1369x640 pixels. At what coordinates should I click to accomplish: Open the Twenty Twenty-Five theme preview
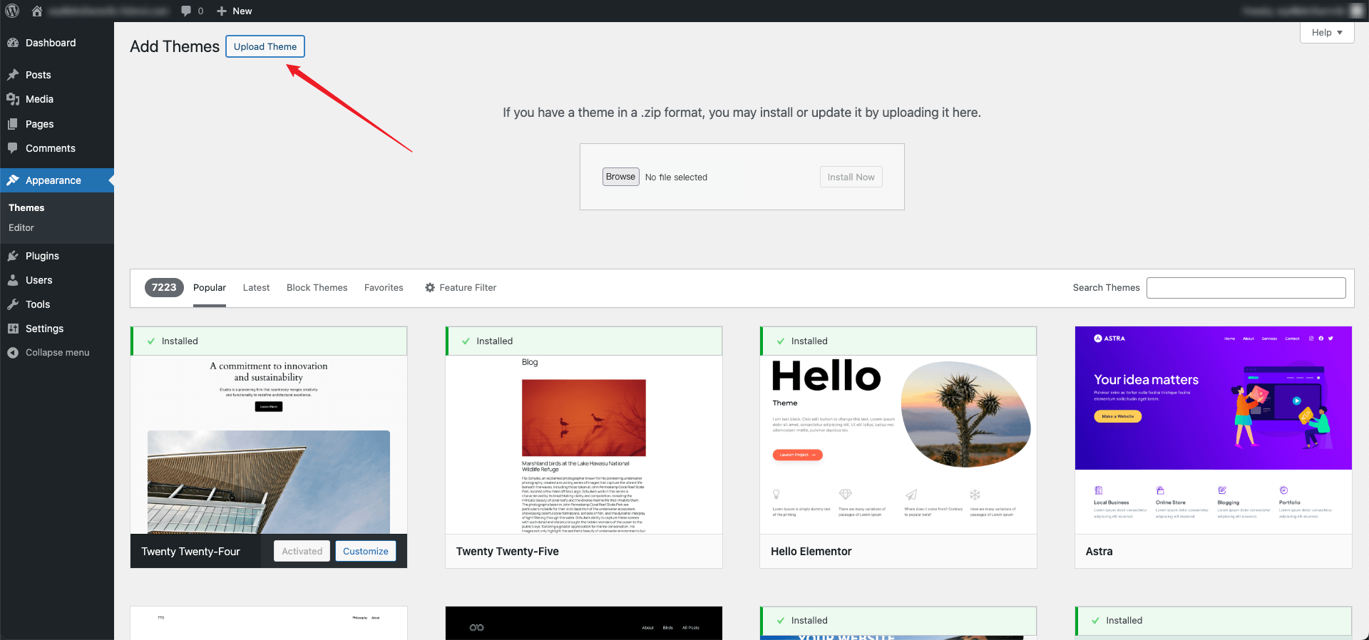pyautogui.click(x=584, y=445)
